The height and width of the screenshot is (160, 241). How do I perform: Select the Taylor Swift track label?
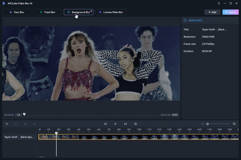click(x=19, y=137)
